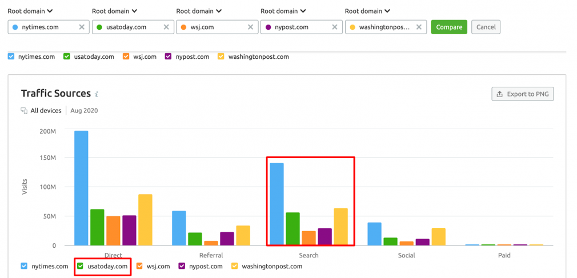The height and width of the screenshot is (278, 577).
Task: Disable wsj.com checkbox in top legend
Action: [x=126, y=57]
